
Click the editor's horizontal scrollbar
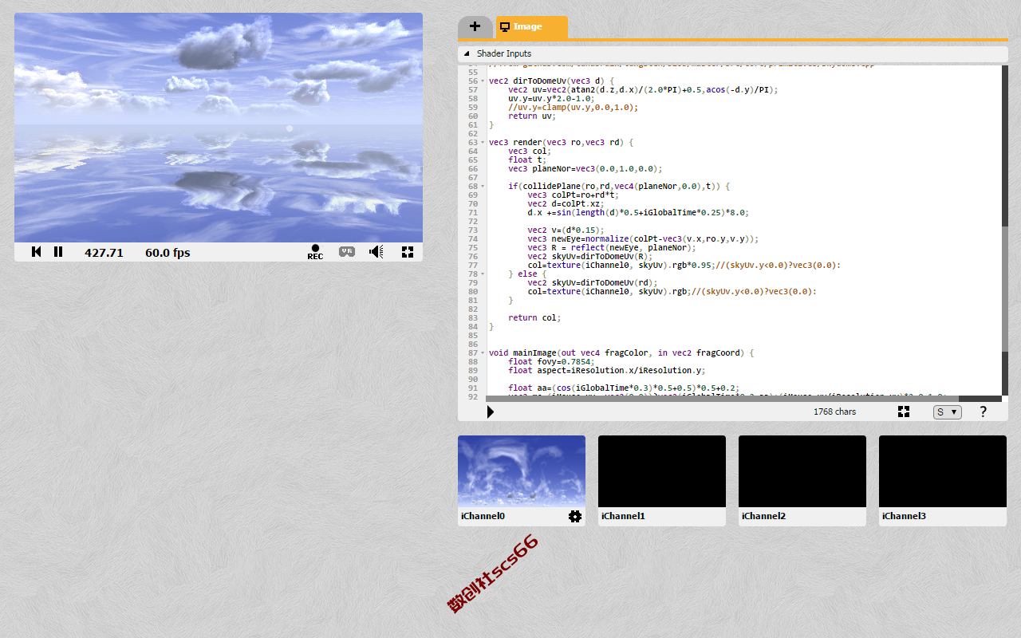coord(722,399)
